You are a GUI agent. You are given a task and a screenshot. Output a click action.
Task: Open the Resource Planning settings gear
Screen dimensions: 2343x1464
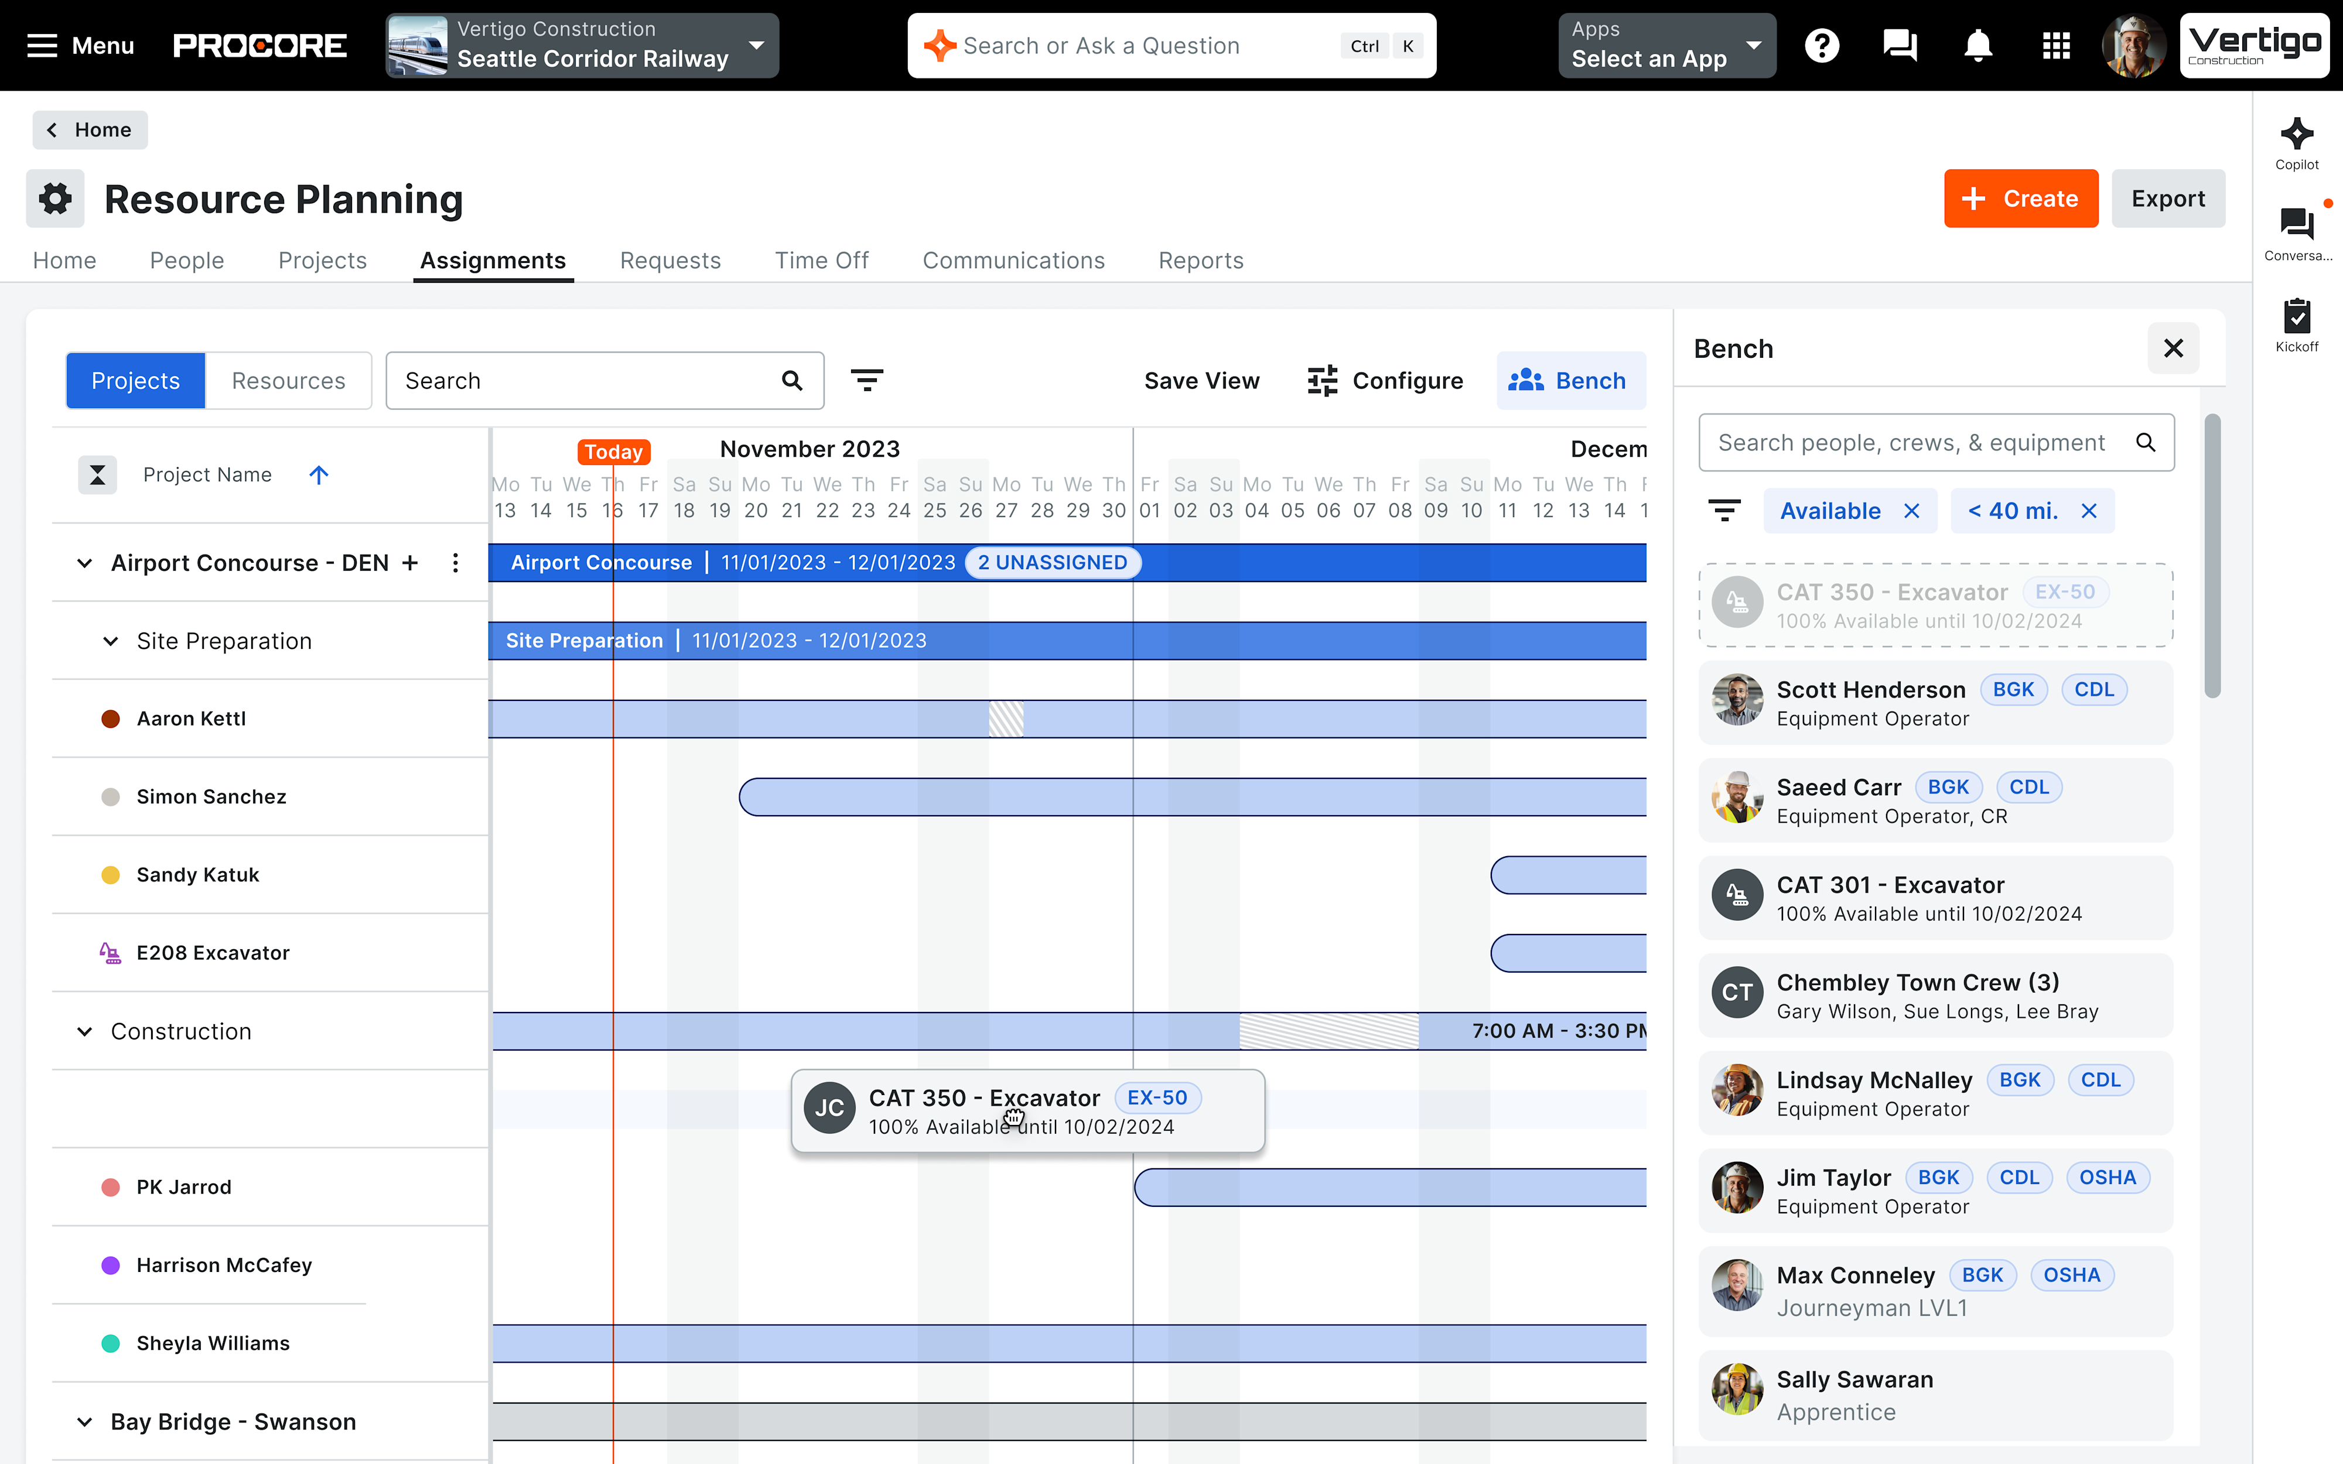[x=54, y=199]
